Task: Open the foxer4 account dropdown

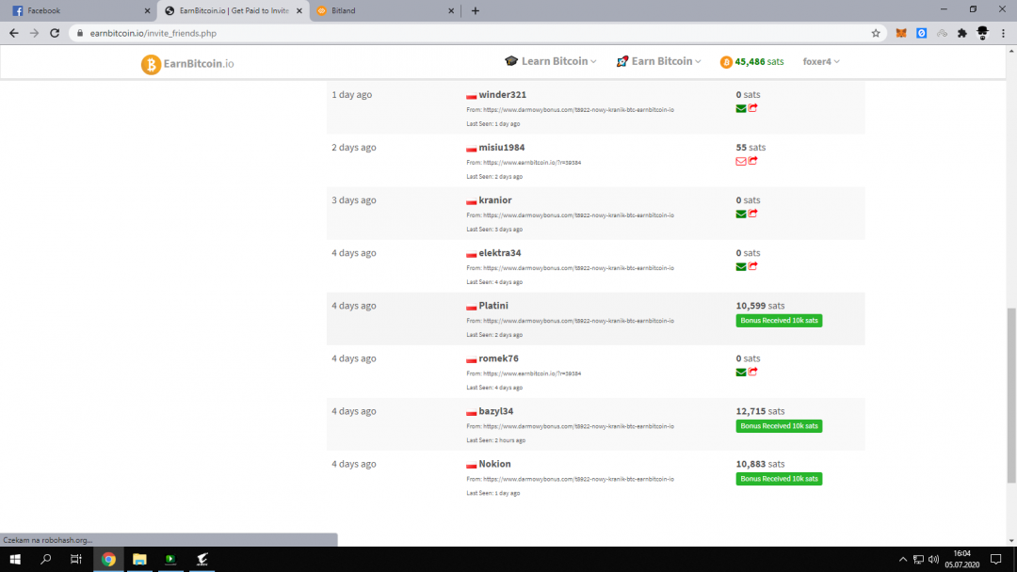Action: click(x=820, y=61)
